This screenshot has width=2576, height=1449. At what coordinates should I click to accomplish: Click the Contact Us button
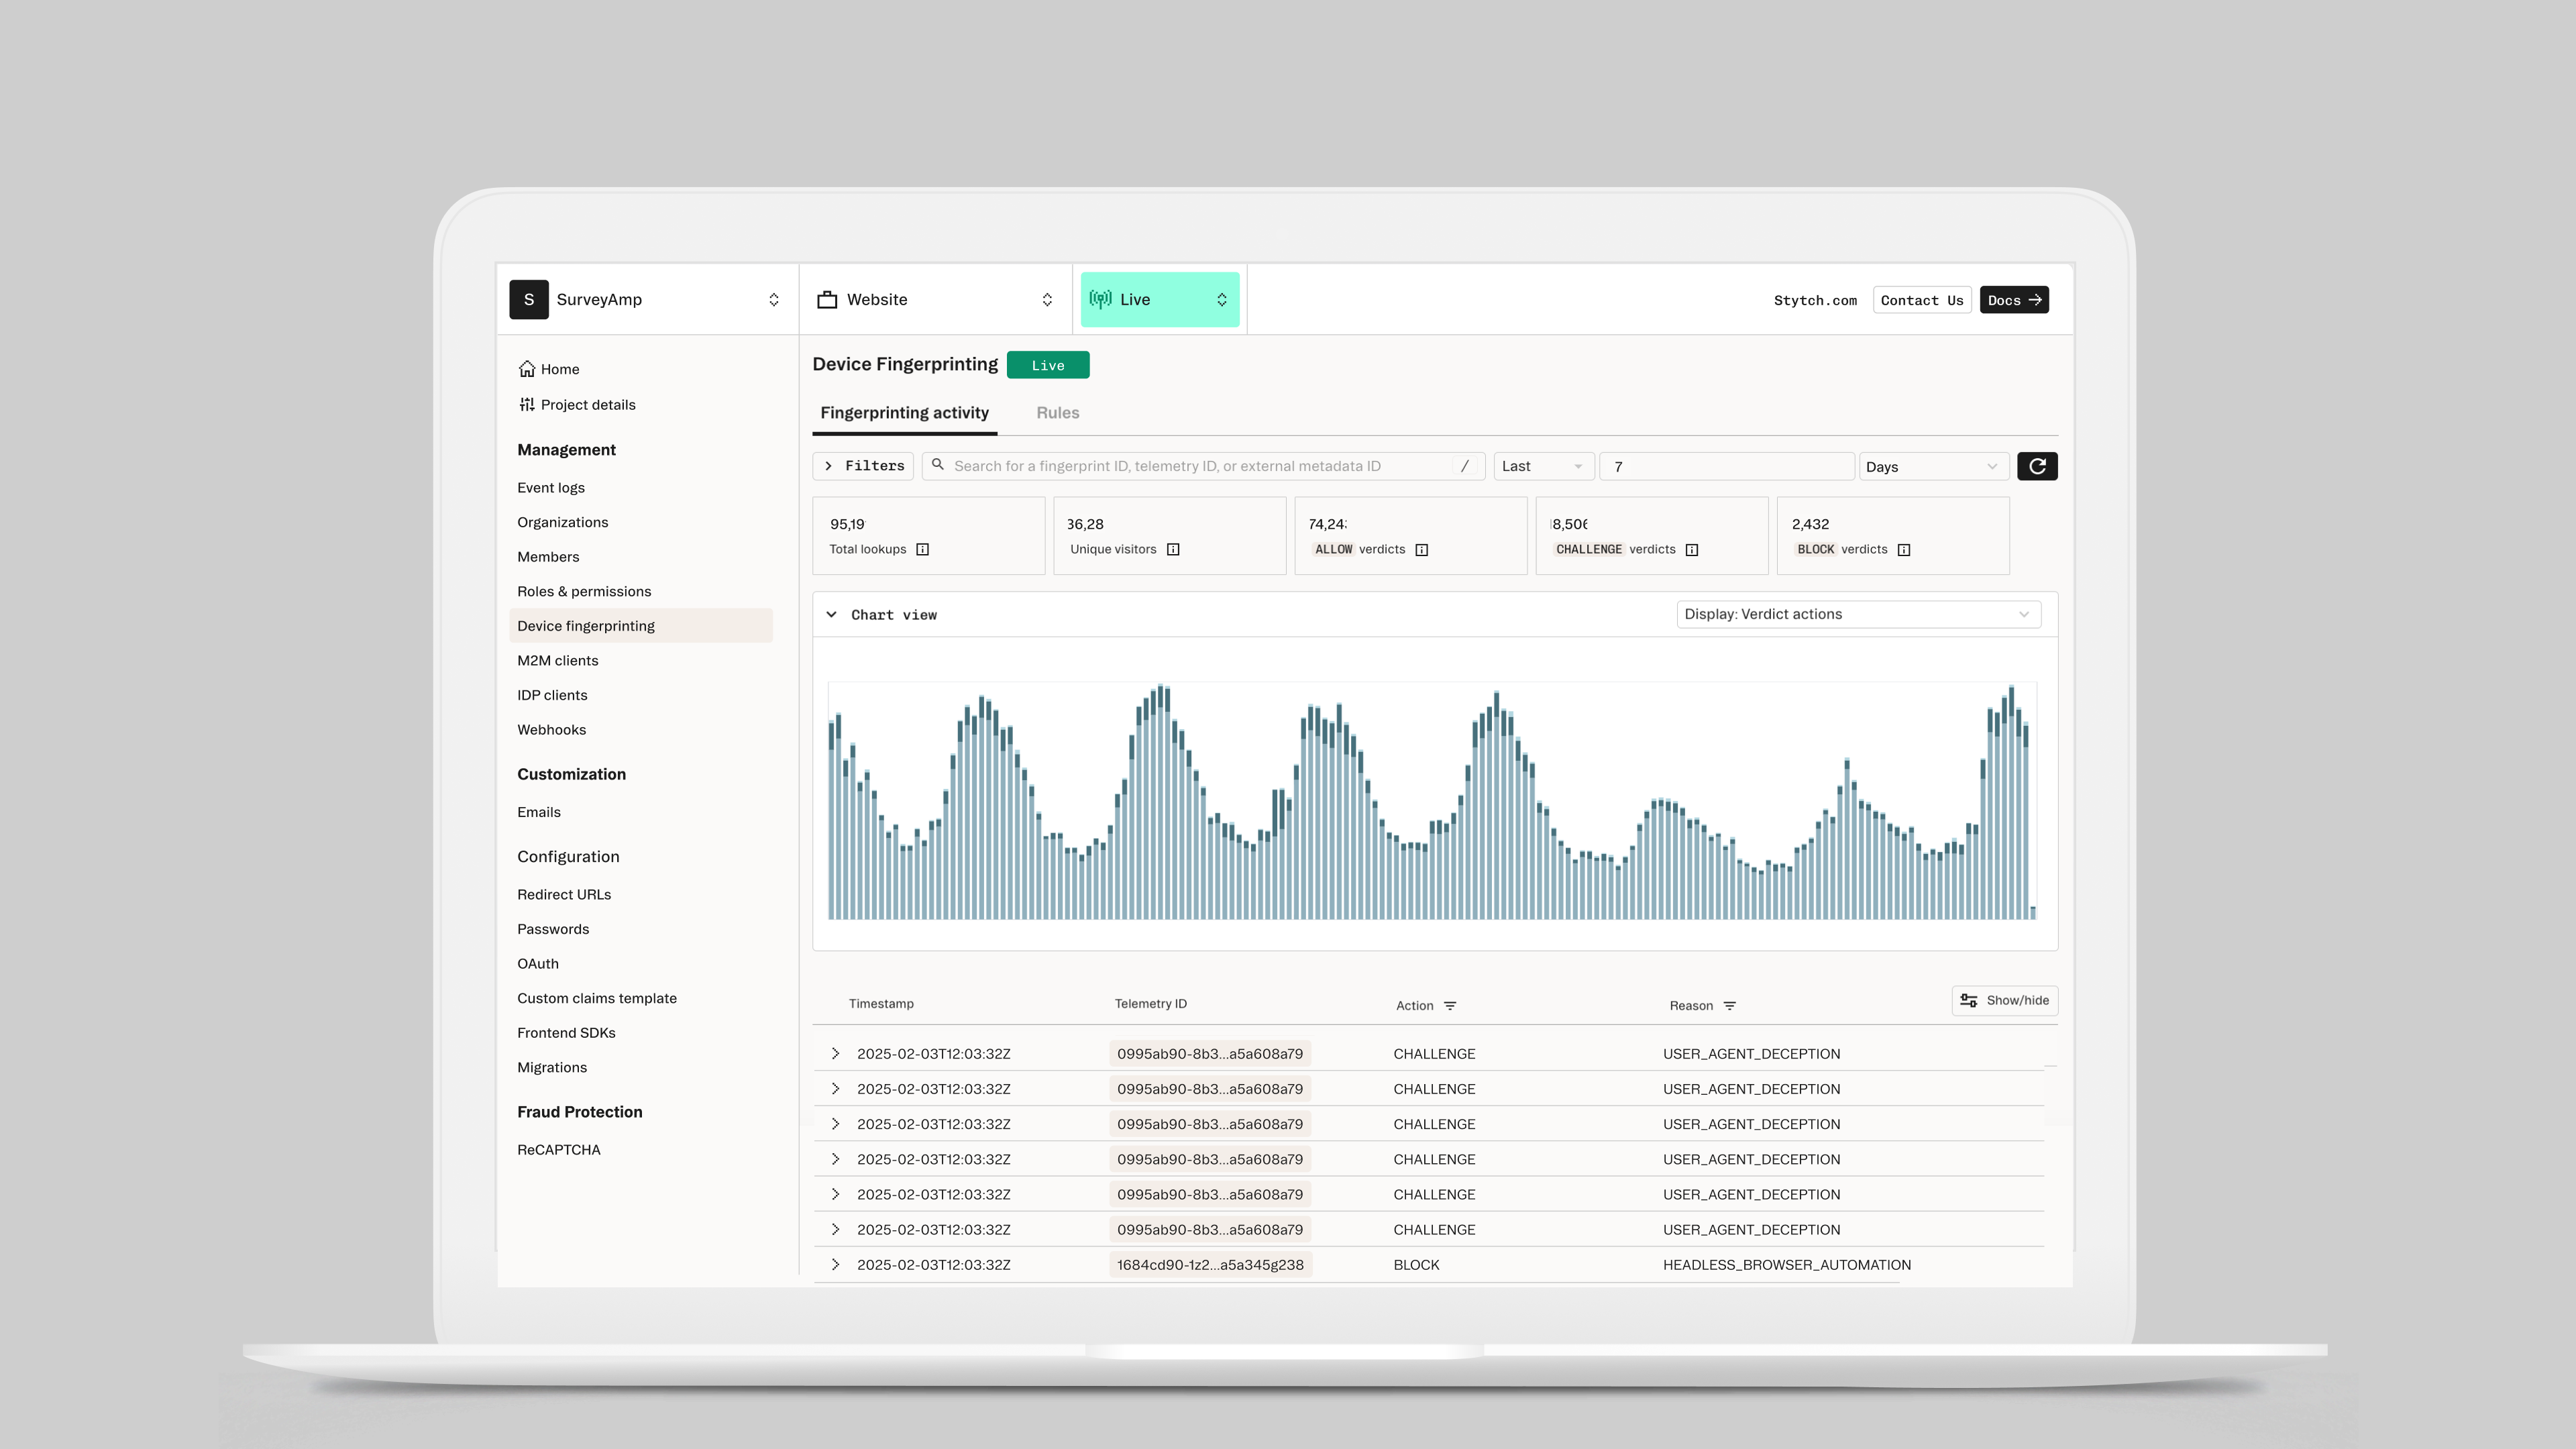click(1921, 299)
